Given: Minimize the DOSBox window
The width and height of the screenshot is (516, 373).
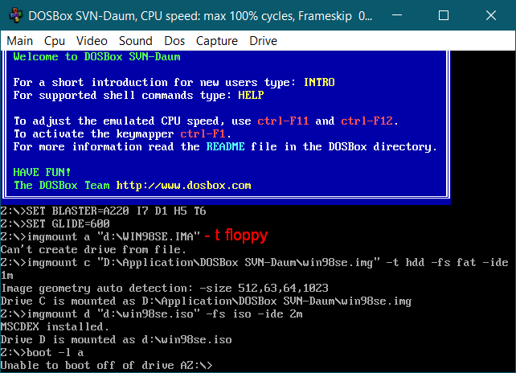Looking at the screenshot, I should 397,15.
